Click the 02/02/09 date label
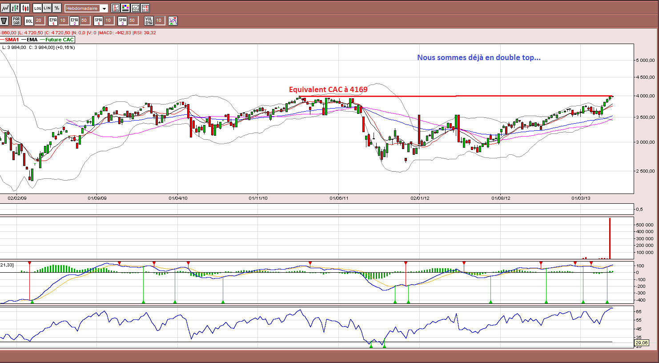The image size is (659, 363). point(17,198)
